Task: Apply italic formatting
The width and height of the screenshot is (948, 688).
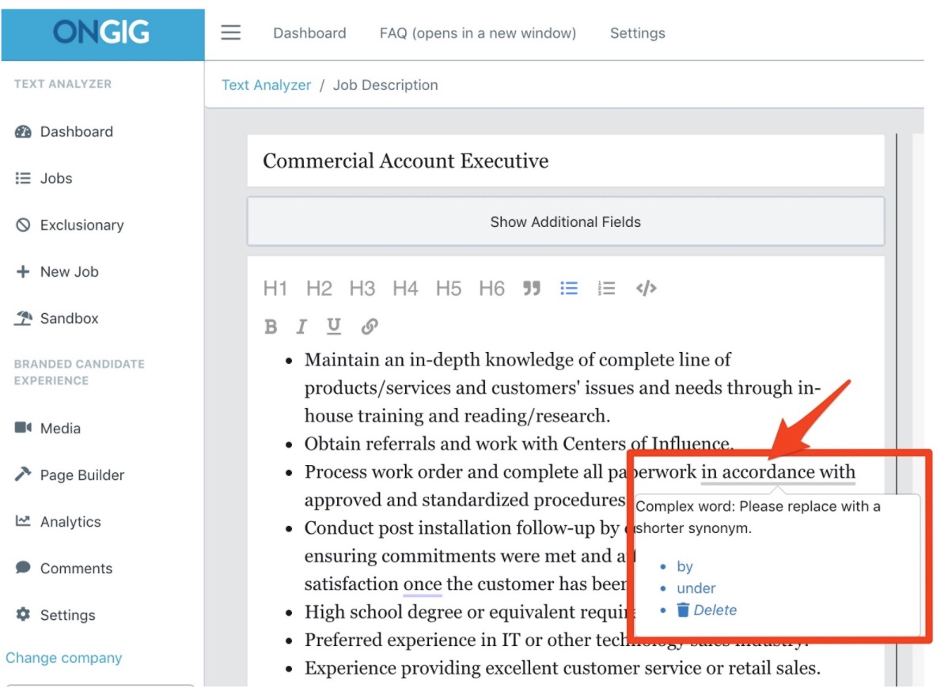Action: pos(301,326)
